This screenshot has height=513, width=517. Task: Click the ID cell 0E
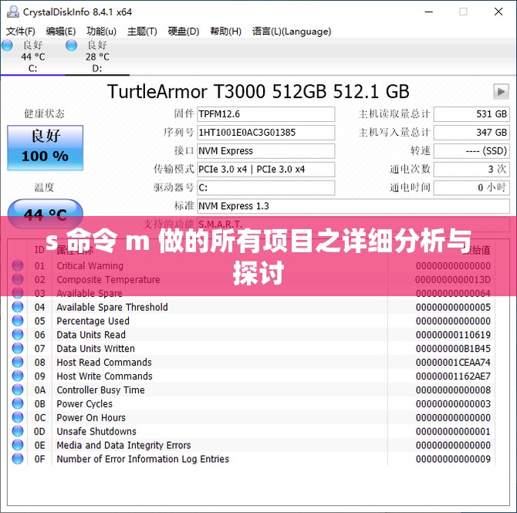(x=39, y=445)
